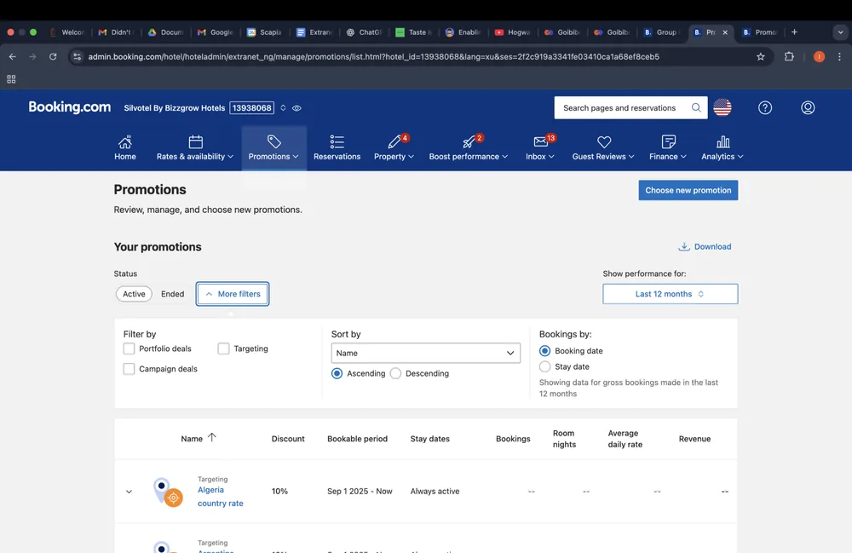Click the browser address bar URL

(373, 56)
